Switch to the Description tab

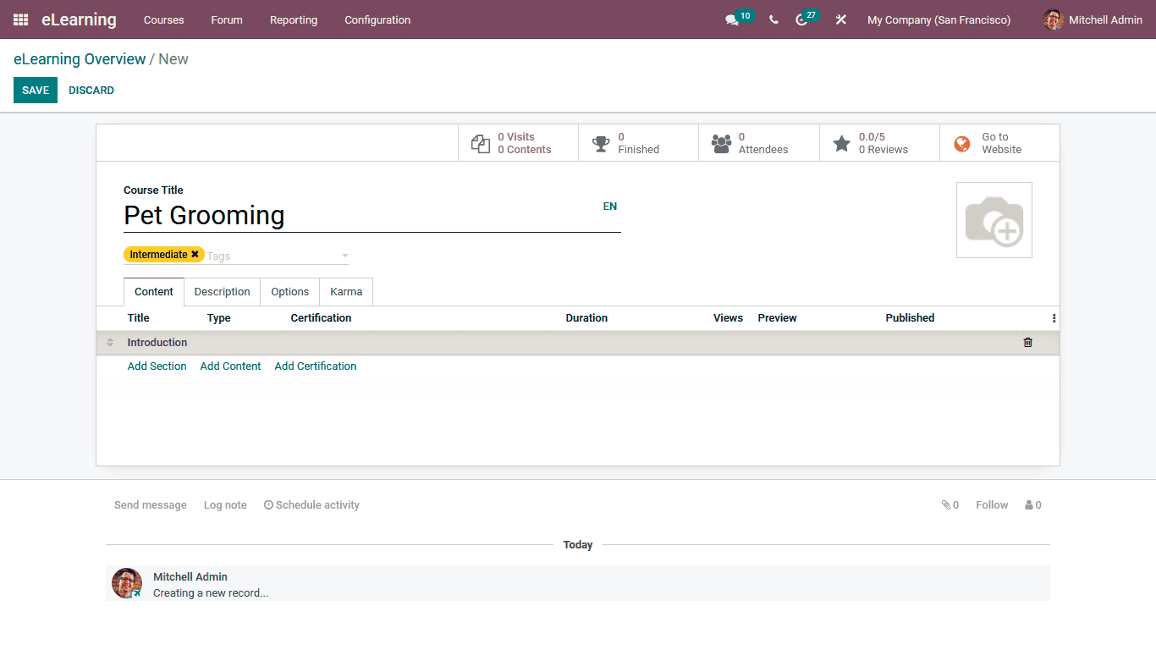pyautogui.click(x=221, y=291)
